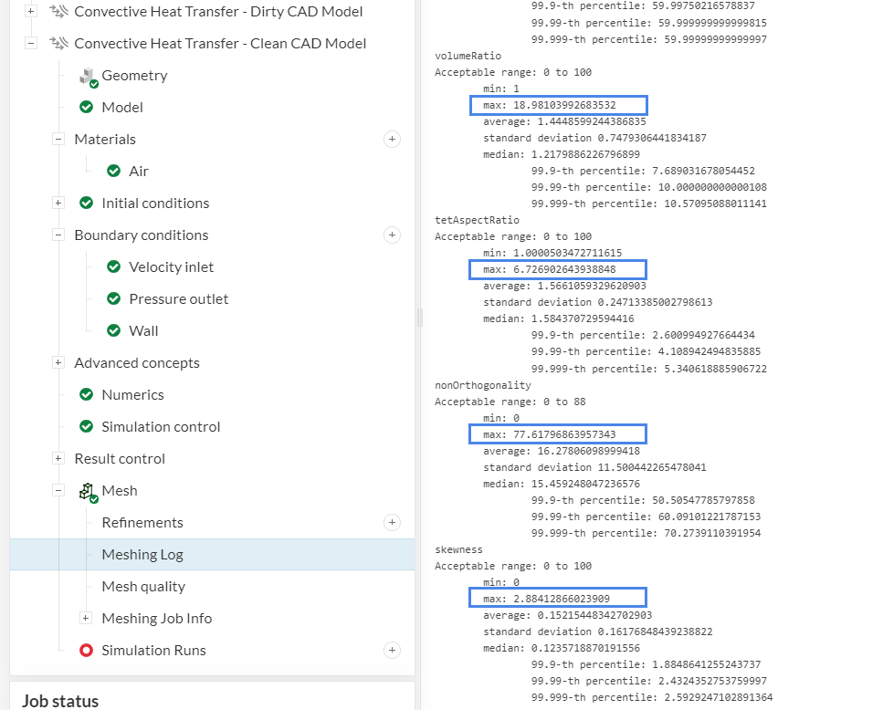Expand the Dirty CAD Model simulation

31,11
